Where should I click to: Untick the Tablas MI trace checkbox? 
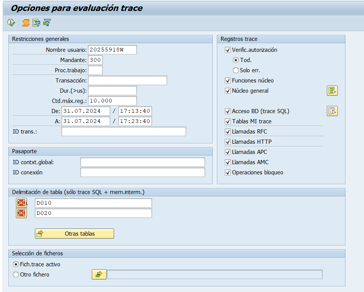coord(228,121)
